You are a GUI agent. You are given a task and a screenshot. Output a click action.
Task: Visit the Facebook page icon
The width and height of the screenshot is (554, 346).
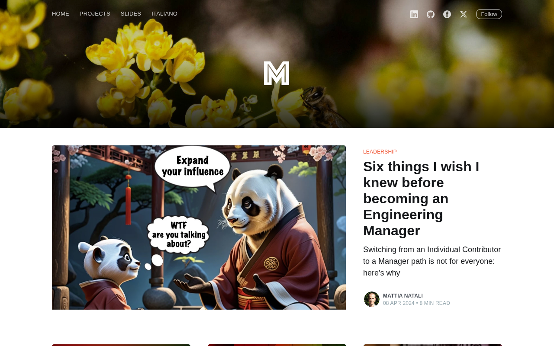point(447,14)
